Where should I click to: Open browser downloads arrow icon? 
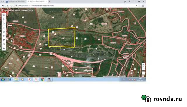[x=143, y=6]
